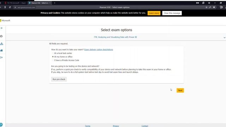Open the account profile icon in the sidebar

[x=1, y=36]
